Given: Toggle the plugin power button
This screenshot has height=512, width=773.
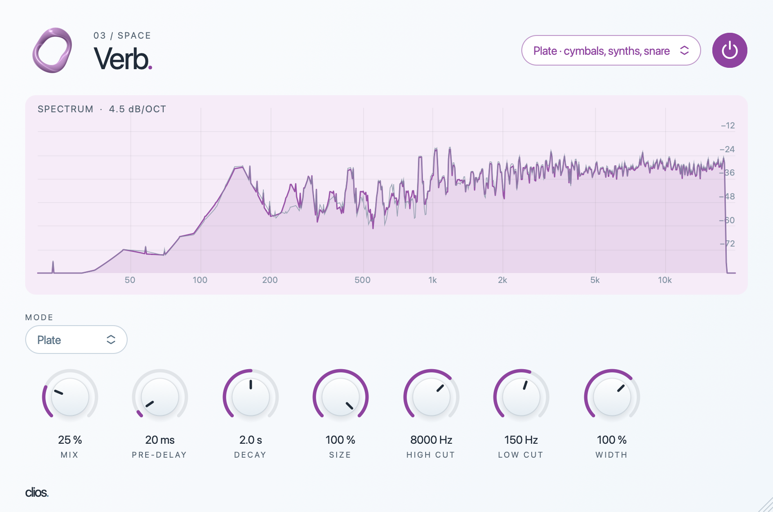Looking at the screenshot, I should (x=729, y=50).
